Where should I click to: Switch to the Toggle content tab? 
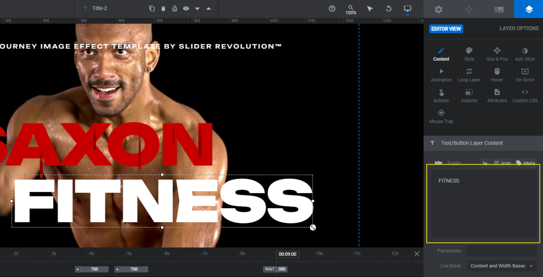pyautogui.click(x=454, y=163)
